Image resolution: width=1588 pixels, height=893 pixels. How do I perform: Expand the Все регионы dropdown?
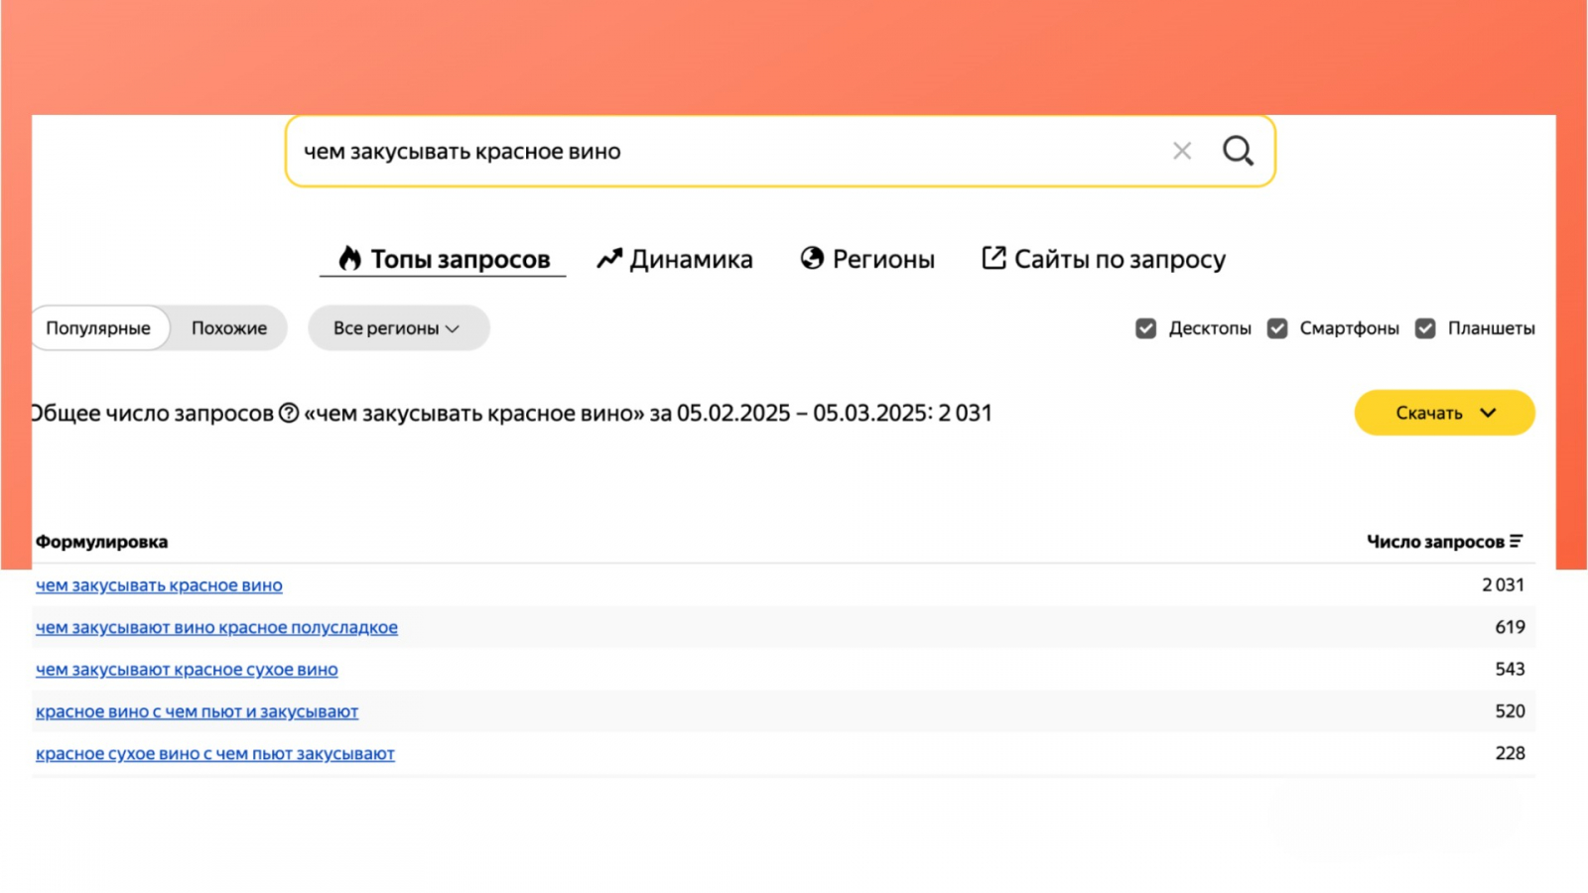click(x=398, y=328)
